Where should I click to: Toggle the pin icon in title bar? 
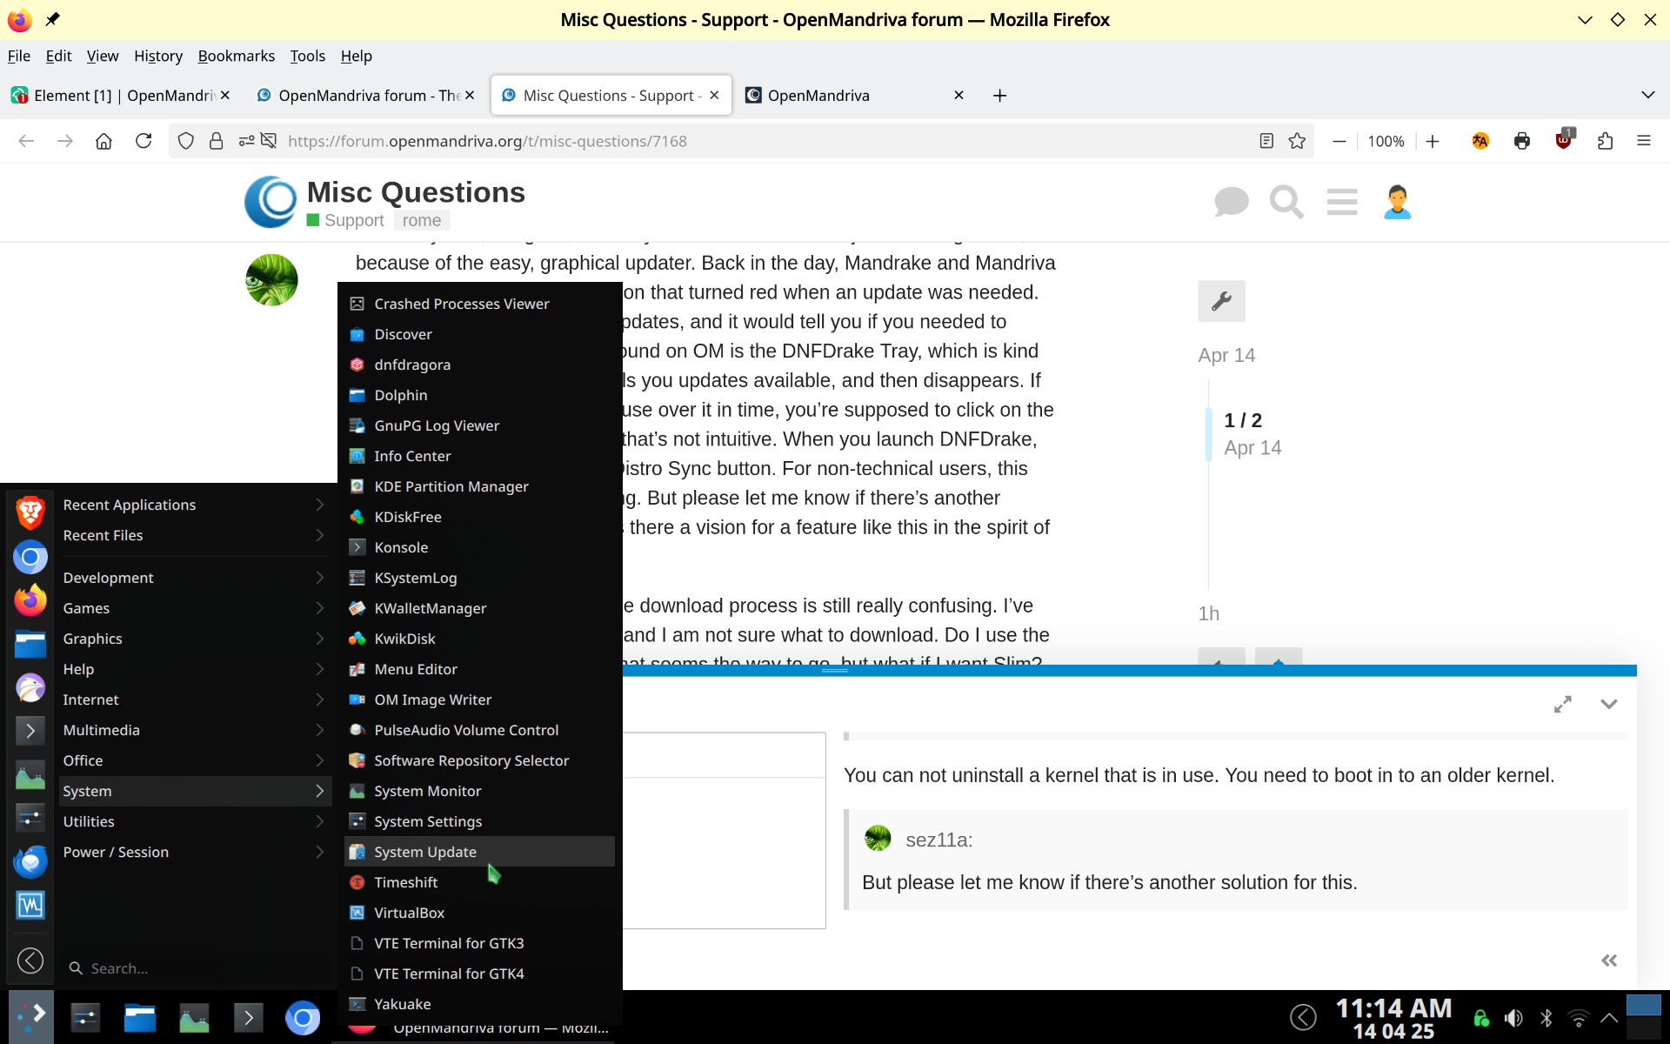point(52,19)
